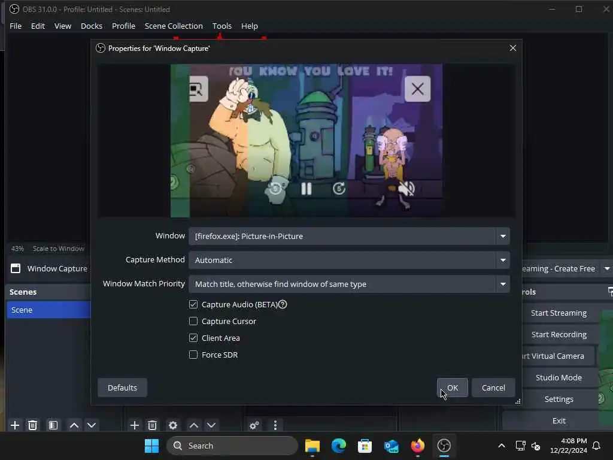Click Studio Mode button
613x460 pixels.
[559, 377]
